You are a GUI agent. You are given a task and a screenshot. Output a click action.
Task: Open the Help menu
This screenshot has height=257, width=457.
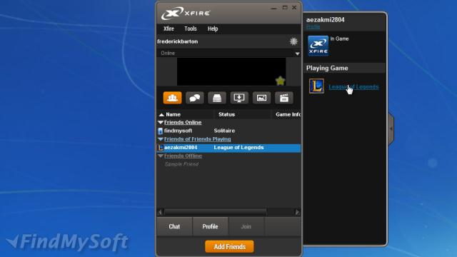pos(213,29)
